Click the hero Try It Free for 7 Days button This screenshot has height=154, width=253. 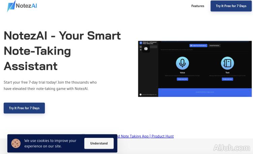tap(24, 108)
